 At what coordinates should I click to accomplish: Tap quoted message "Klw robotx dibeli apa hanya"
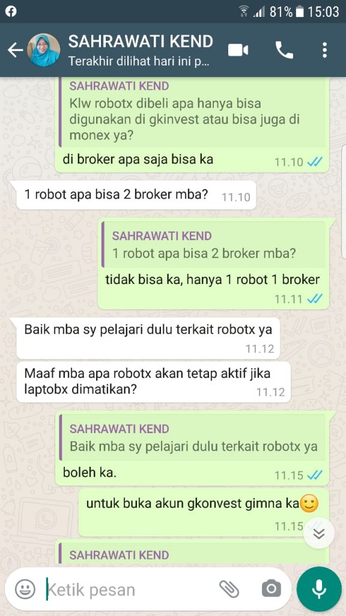tap(192, 112)
